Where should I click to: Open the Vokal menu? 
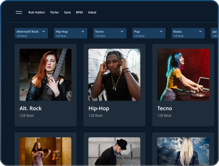92,12
